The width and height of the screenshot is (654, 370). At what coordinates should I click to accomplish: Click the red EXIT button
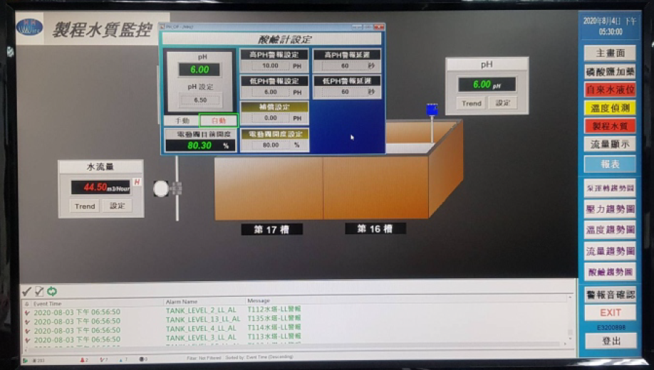click(x=610, y=312)
